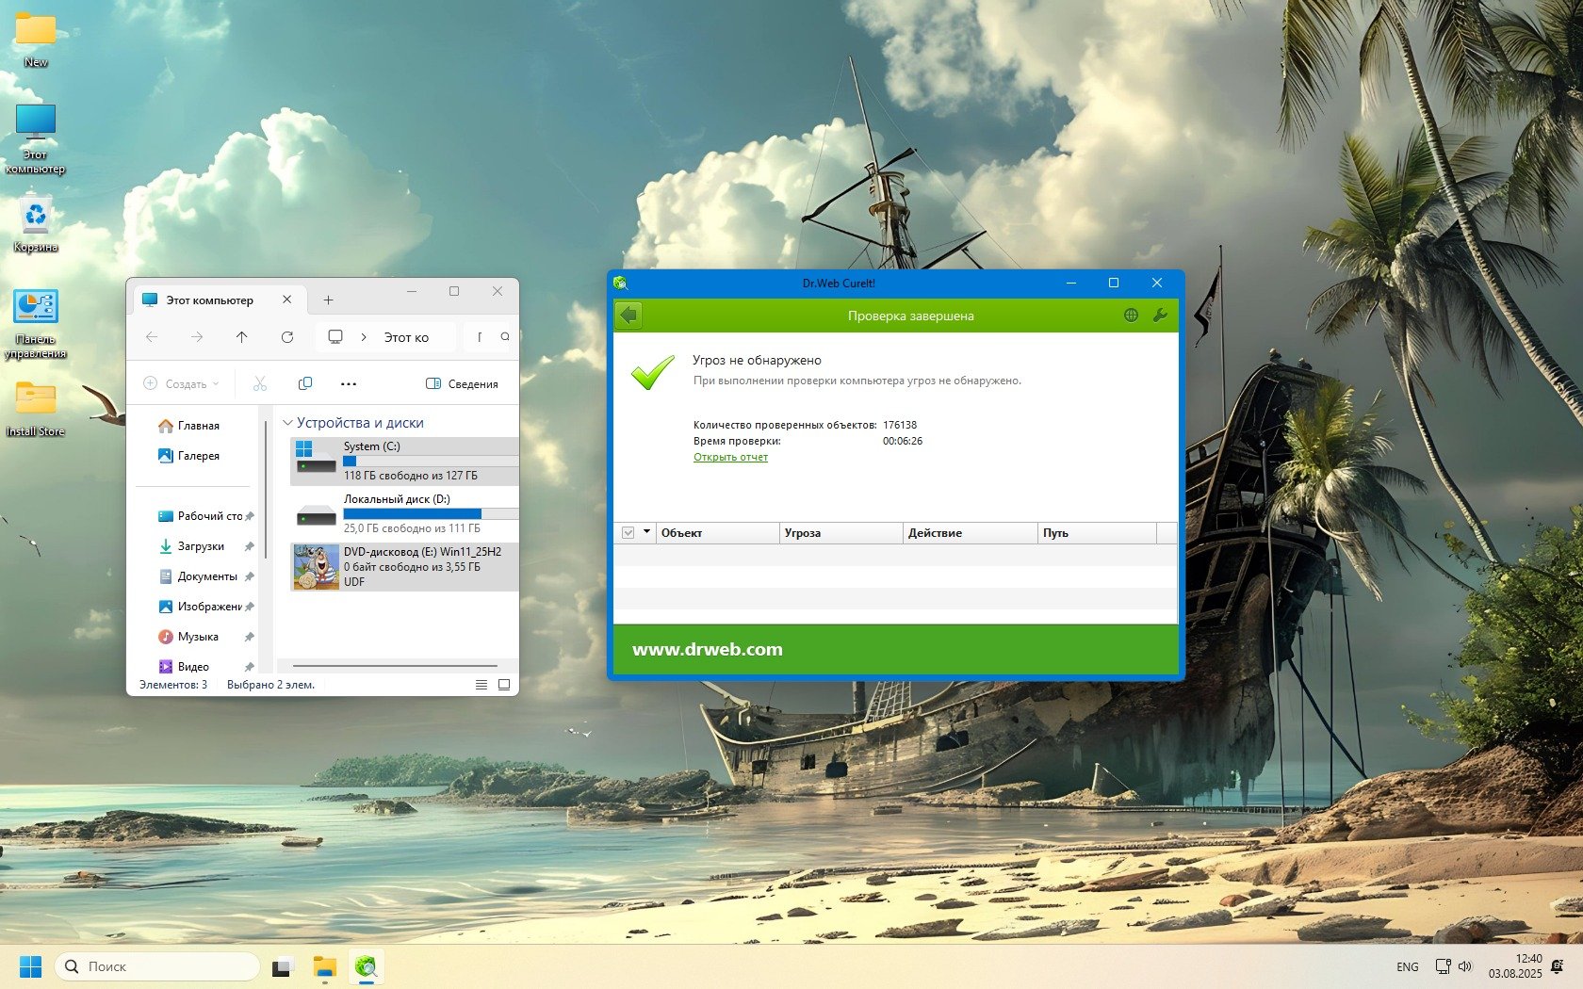Select the 'Этот компьютер' Explorer tab
Screen dimensions: 1583x989
point(210,300)
